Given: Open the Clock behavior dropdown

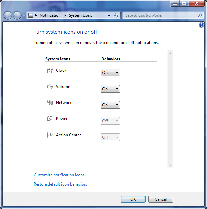Looking at the screenshot, I should tap(110, 73).
